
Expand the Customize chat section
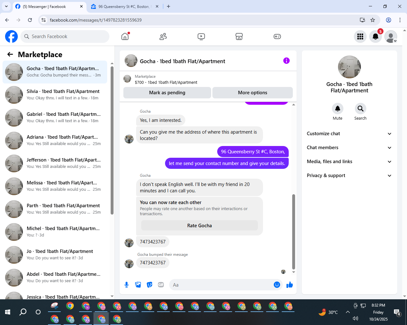click(x=349, y=134)
